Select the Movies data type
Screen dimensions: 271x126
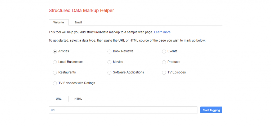(109, 62)
